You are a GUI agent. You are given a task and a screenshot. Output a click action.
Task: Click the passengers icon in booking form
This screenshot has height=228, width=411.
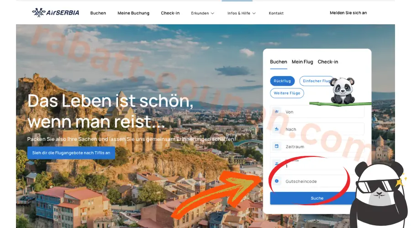[277, 164]
